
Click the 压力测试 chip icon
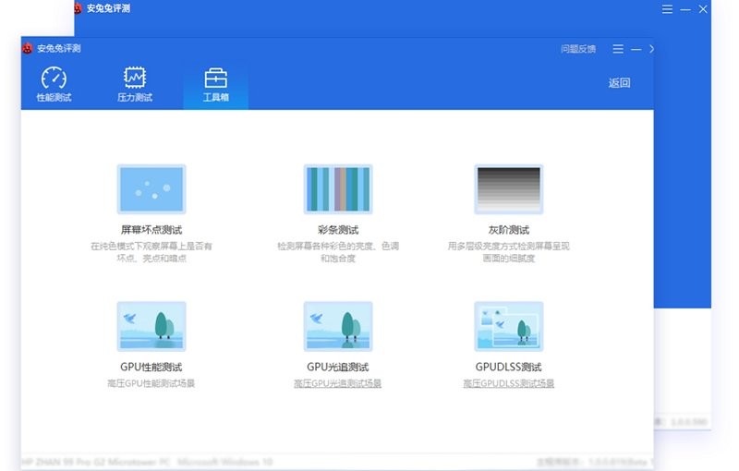click(135, 78)
